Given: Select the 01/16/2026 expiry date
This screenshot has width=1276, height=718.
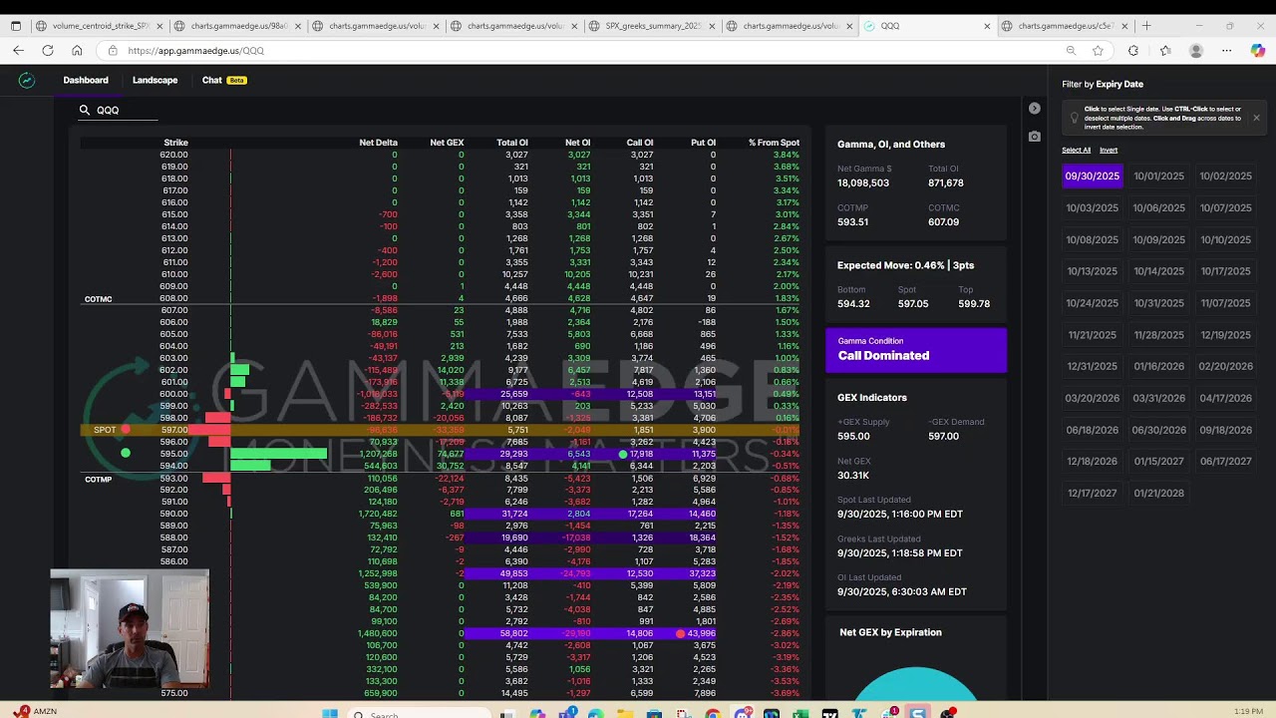Looking at the screenshot, I should pyautogui.click(x=1158, y=366).
